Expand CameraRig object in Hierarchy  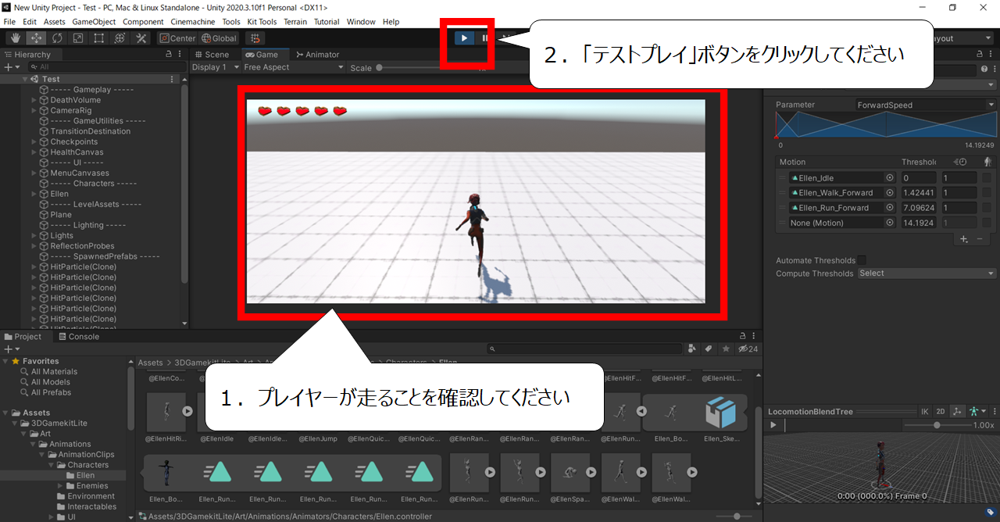coord(34,110)
